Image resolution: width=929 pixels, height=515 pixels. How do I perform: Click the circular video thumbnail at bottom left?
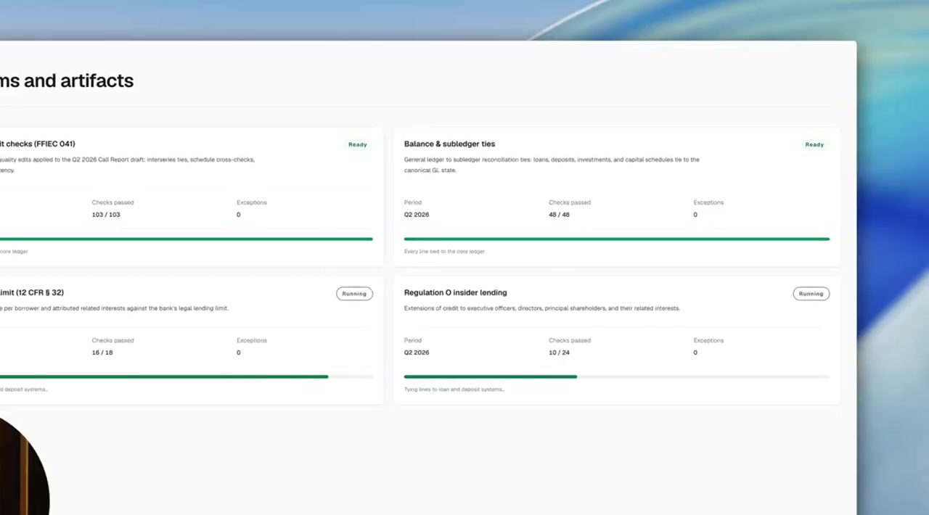pyautogui.click(x=24, y=464)
